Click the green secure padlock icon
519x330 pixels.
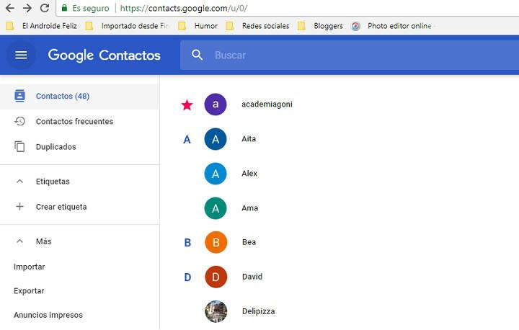pyautogui.click(x=65, y=8)
